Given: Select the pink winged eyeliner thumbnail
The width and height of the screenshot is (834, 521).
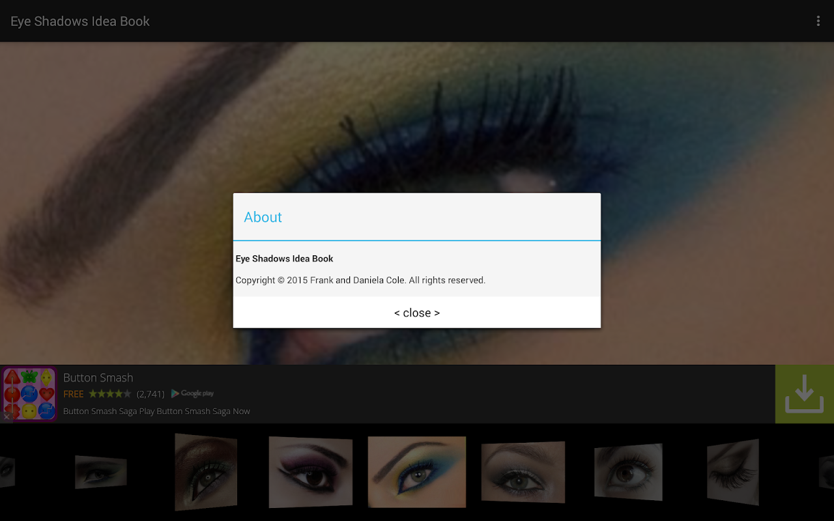Looking at the screenshot, I should click(311, 472).
